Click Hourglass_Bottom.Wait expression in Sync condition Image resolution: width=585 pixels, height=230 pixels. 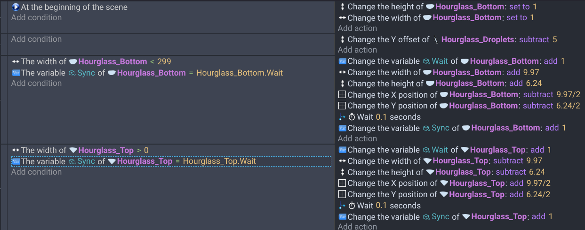click(x=240, y=73)
